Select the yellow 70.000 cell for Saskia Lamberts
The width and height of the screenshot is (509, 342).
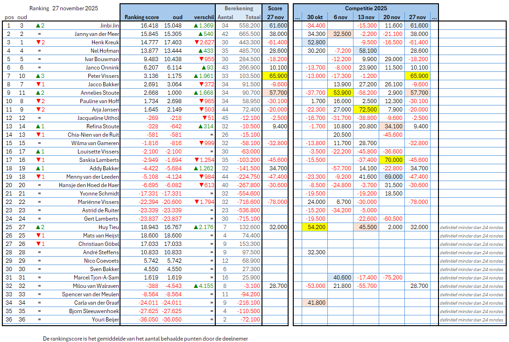(x=391, y=160)
